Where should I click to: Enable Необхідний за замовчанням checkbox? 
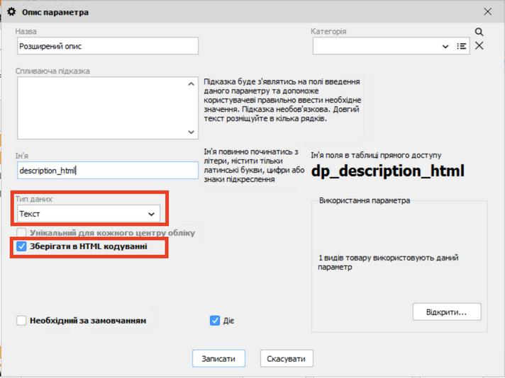(21, 321)
